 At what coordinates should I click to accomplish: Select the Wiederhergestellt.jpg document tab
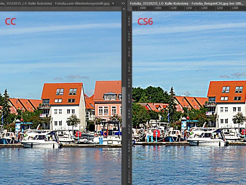pos(57,3)
